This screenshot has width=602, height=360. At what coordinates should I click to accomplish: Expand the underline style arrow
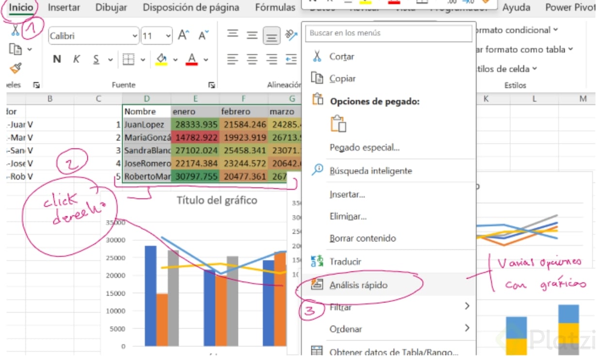110,60
